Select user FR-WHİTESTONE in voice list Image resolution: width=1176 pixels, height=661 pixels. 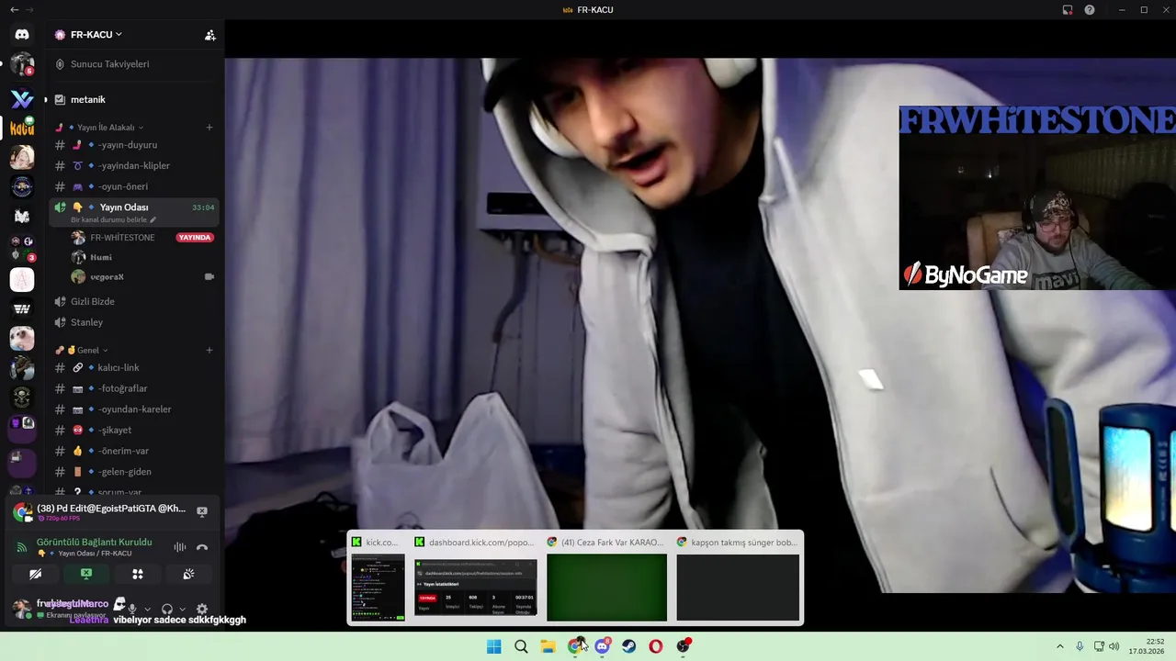[x=142, y=238]
